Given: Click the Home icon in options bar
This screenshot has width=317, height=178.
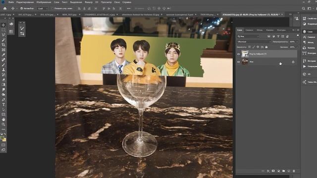Looking at the screenshot, I should coord(5,8).
